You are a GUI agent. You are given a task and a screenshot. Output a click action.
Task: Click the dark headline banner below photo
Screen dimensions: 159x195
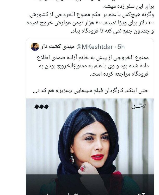pyautogui.click(x=90, y=185)
